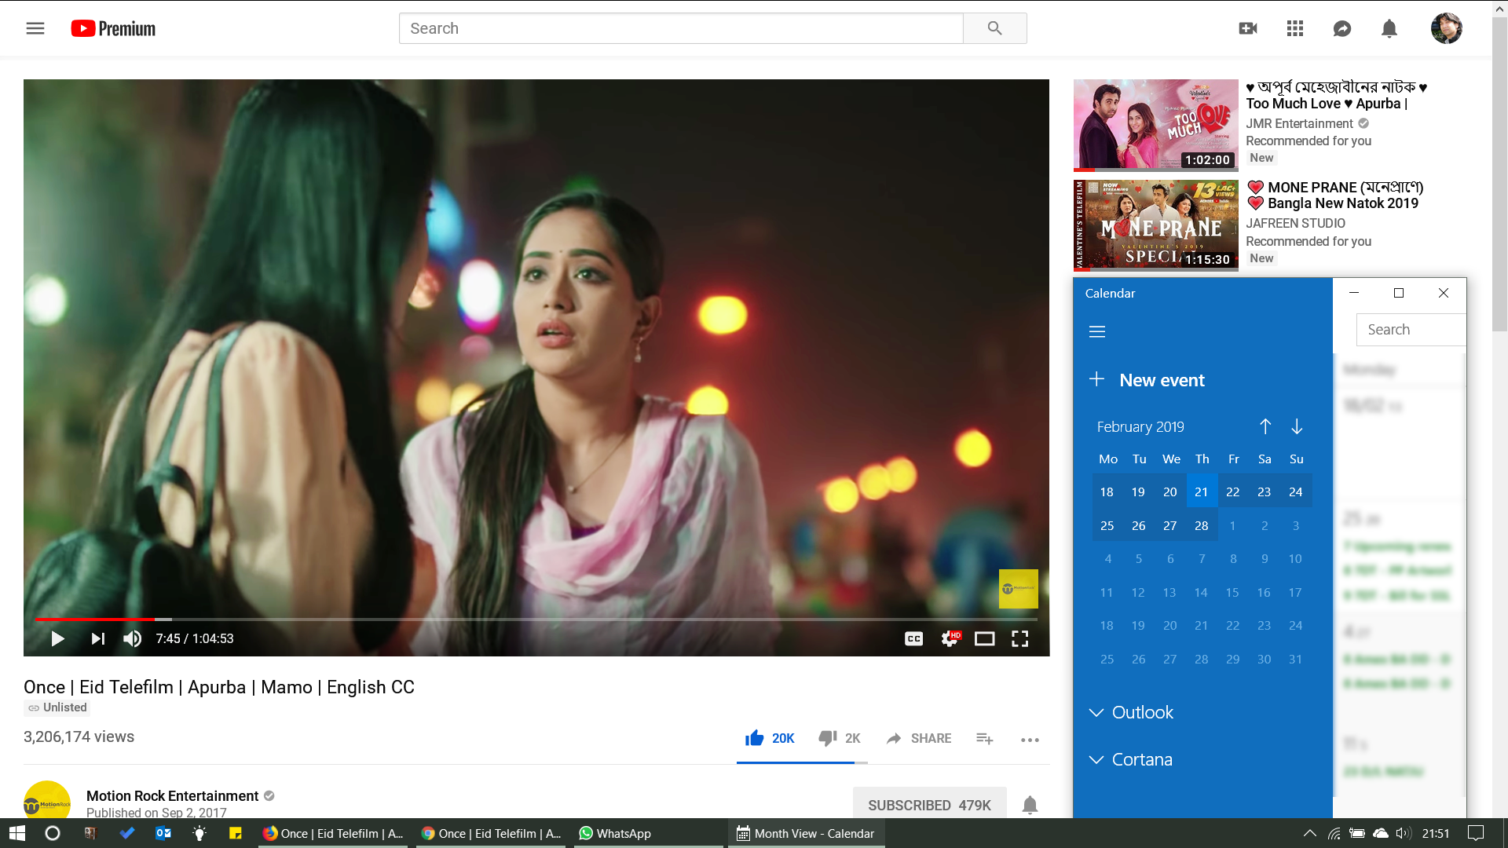1508x848 pixels.
Task: Go to next month with down arrow
Action: (x=1297, y=426)
